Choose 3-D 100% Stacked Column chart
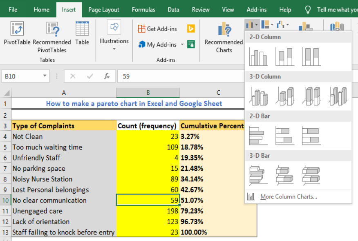 tap(311, 96)
